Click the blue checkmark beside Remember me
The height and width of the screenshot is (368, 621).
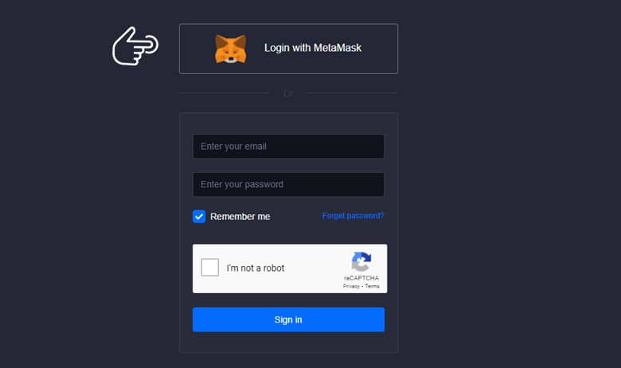click(x=199, y=217)
